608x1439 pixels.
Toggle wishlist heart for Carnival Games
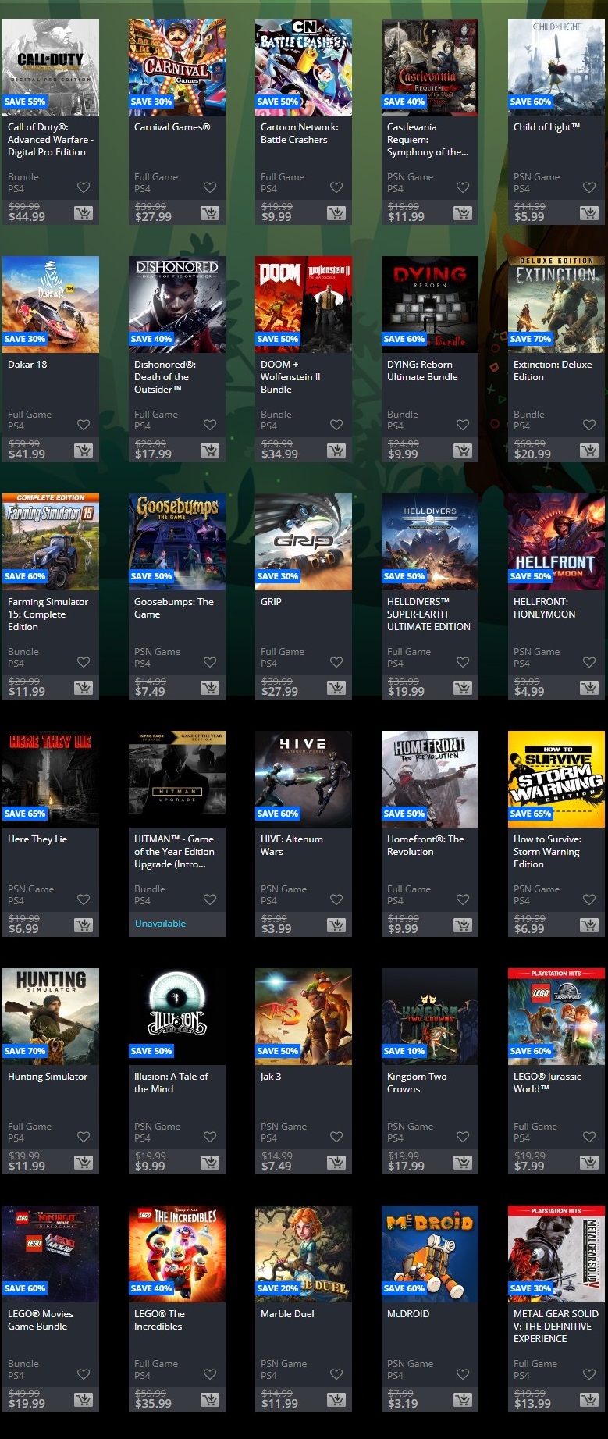coord(210,187)
